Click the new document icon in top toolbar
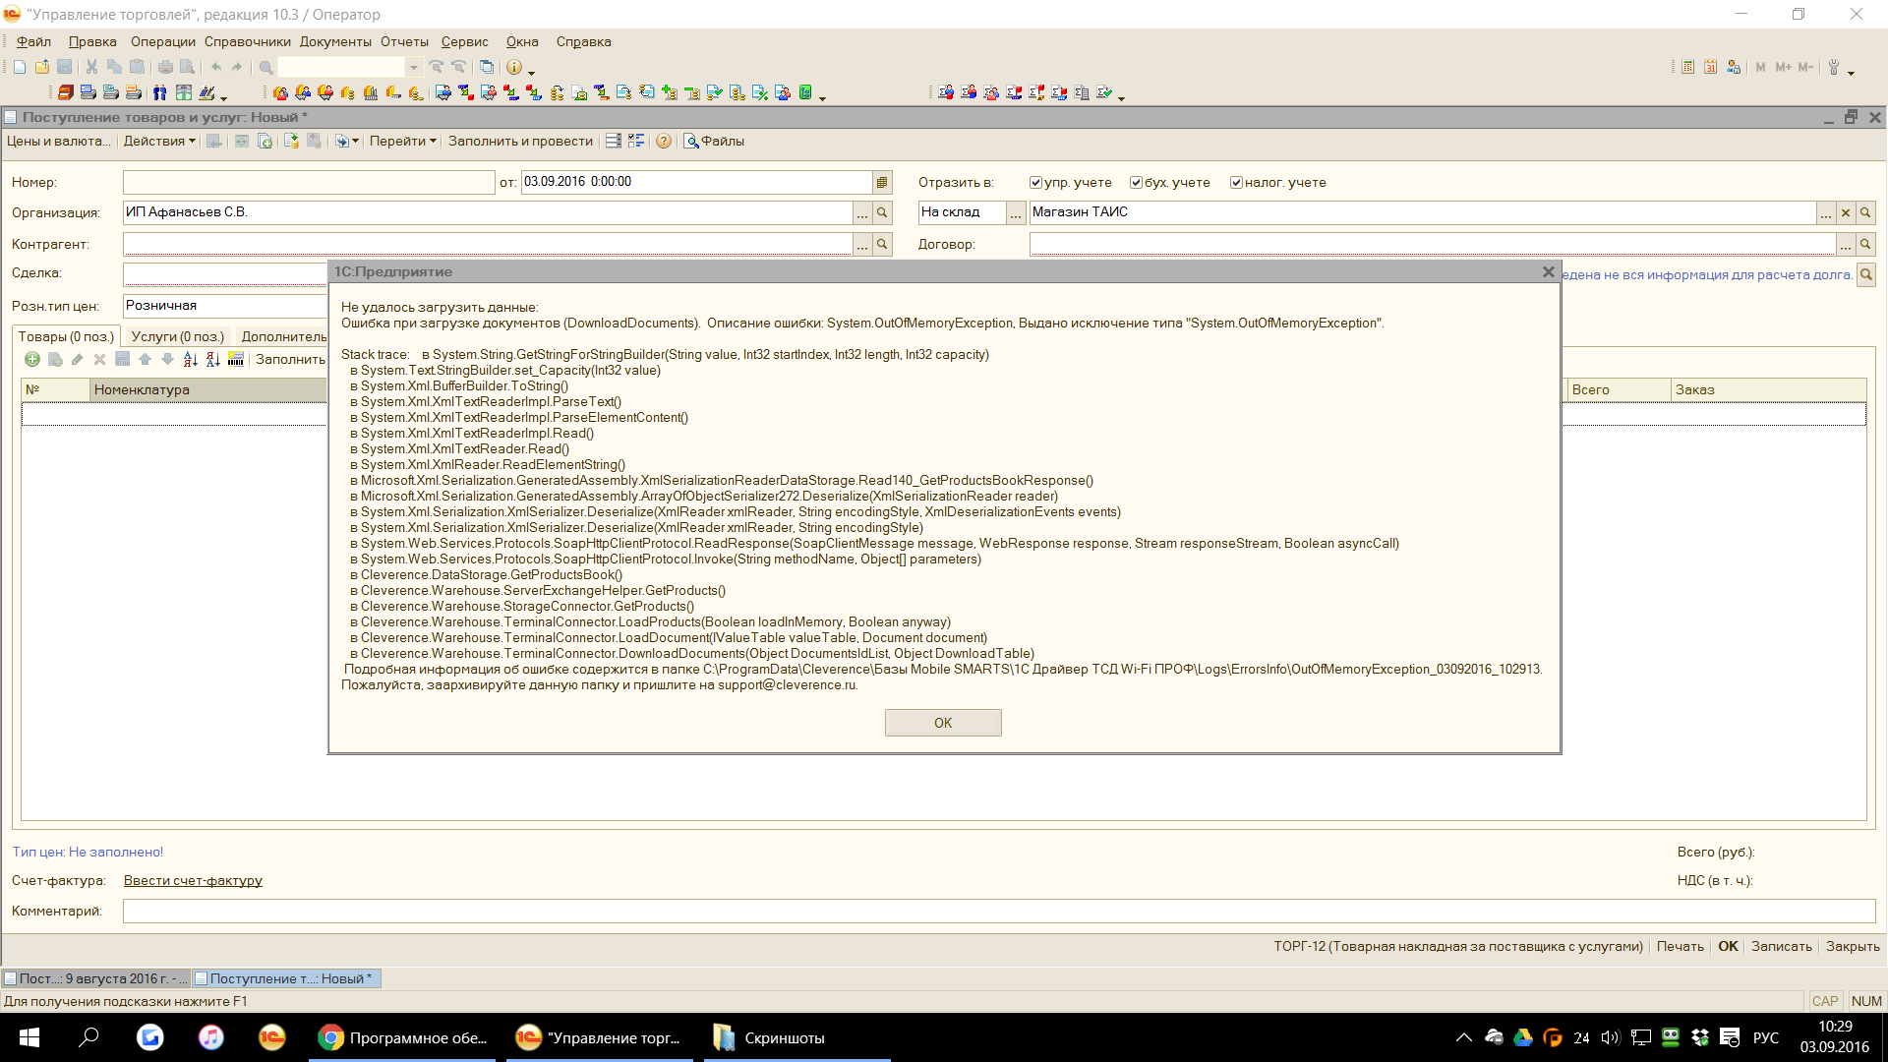1888x1062 pixels. [x=20, y=67]
